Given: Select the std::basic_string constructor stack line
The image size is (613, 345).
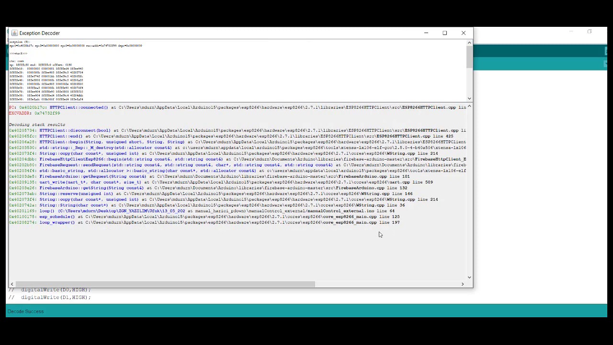Looking at the screenshot, I should (x=237, y=171).
